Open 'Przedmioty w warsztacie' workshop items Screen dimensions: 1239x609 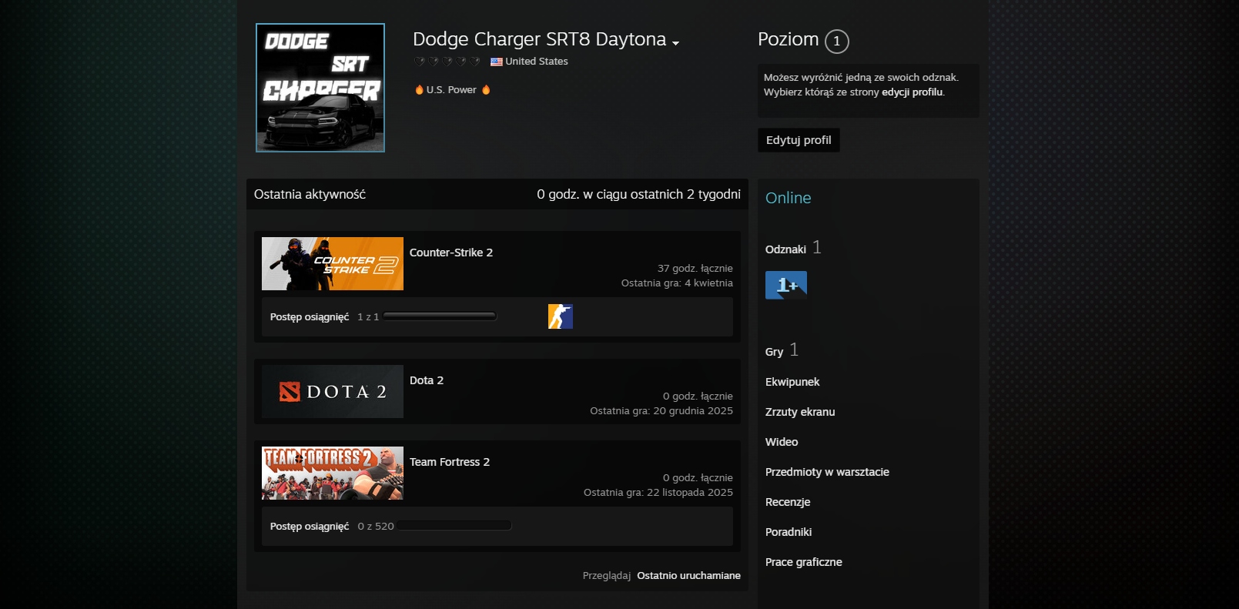(827, 472)
